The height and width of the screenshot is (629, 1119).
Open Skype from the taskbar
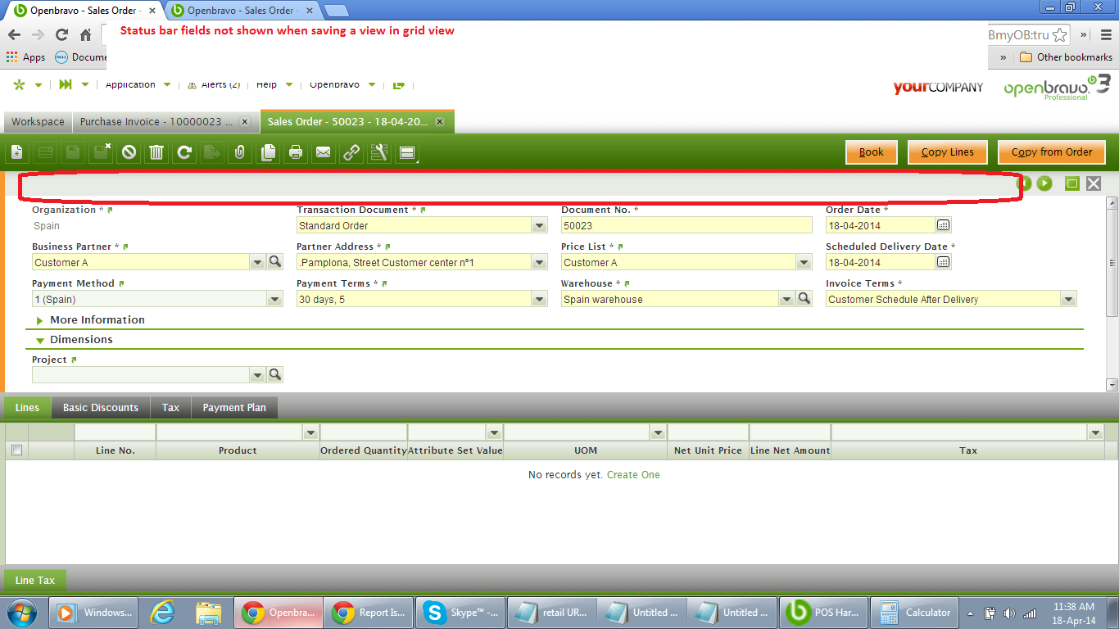click(460, 612)
